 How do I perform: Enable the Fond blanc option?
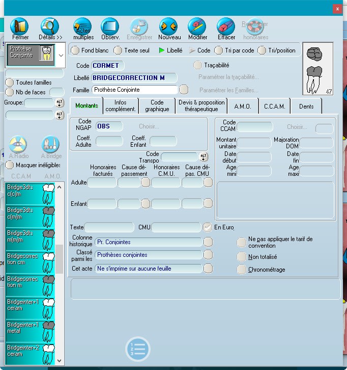point(75,50)
